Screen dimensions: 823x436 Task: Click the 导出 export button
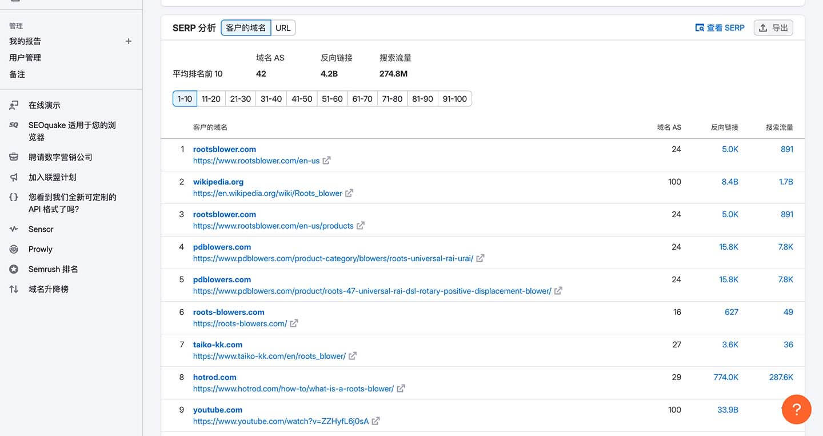774,27
